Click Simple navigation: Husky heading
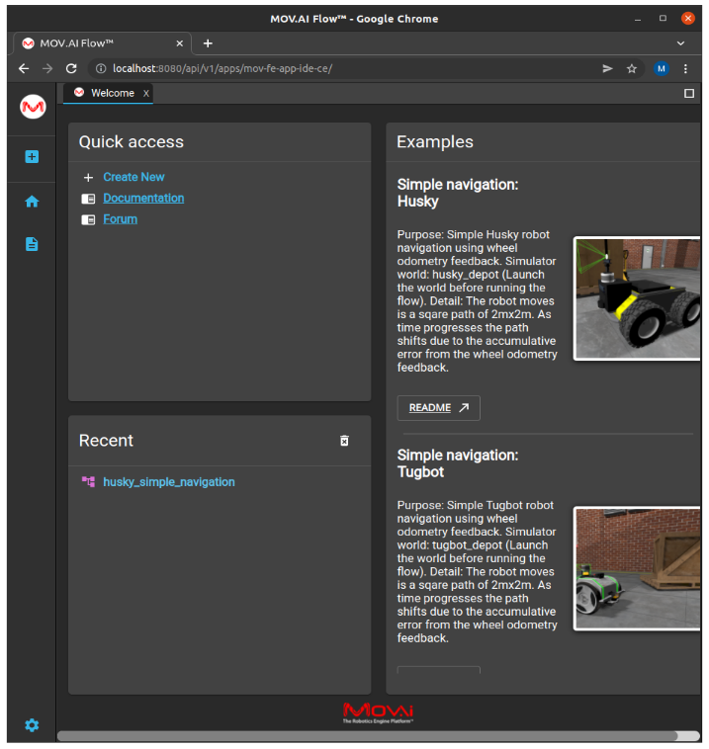 point(458,193)
